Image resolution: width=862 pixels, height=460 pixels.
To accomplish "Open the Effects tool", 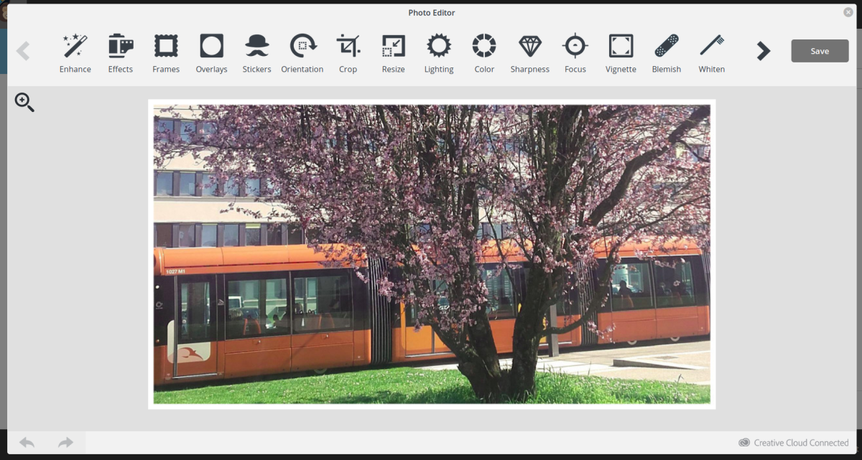I will pos(121,53).
